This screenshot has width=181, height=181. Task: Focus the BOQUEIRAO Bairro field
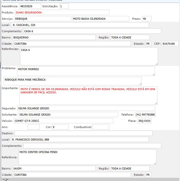54,37
